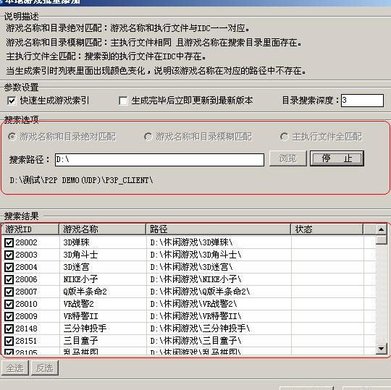
Task: Click the 路径 column header
Action: coord(218,229)
